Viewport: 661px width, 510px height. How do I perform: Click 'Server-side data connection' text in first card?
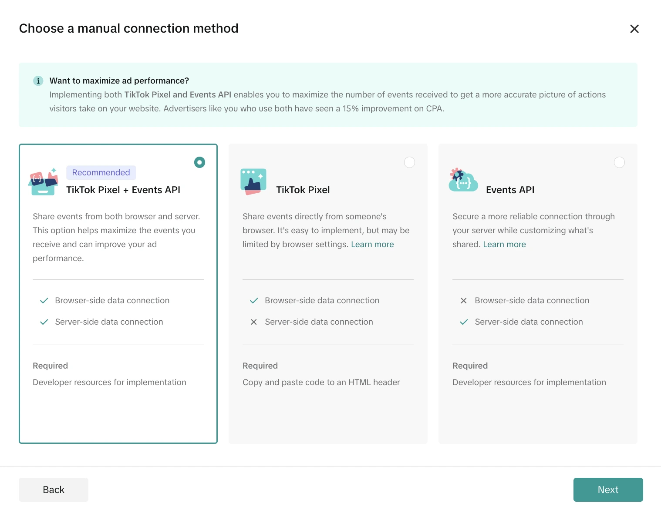point(109,322)
